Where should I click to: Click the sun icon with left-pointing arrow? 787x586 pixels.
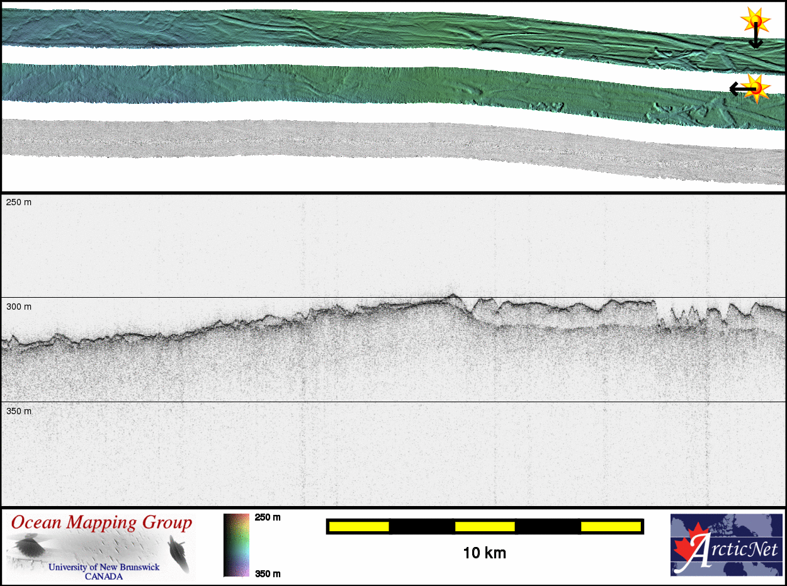pos(756,88)
